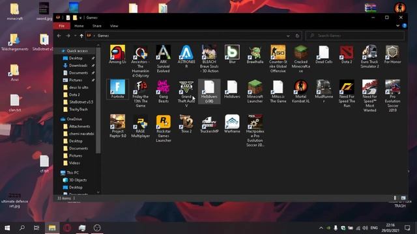Click the Games address bar path
Viewport: 417px width, 234px height.
[x=103, y=36]
